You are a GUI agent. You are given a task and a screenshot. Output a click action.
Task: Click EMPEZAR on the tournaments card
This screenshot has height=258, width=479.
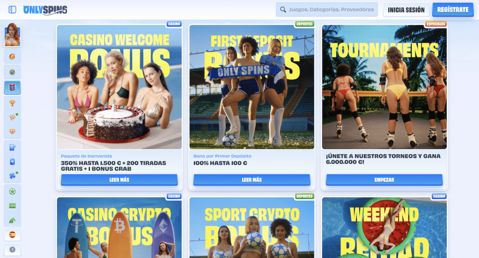384,180
